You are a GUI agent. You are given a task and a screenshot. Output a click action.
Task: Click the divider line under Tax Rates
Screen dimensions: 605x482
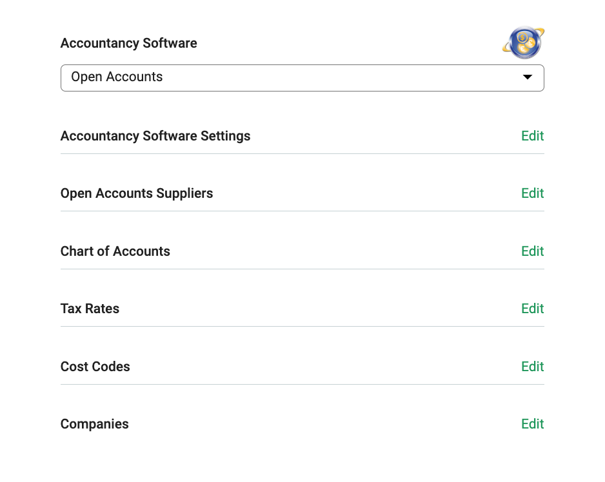click(302, 326)
